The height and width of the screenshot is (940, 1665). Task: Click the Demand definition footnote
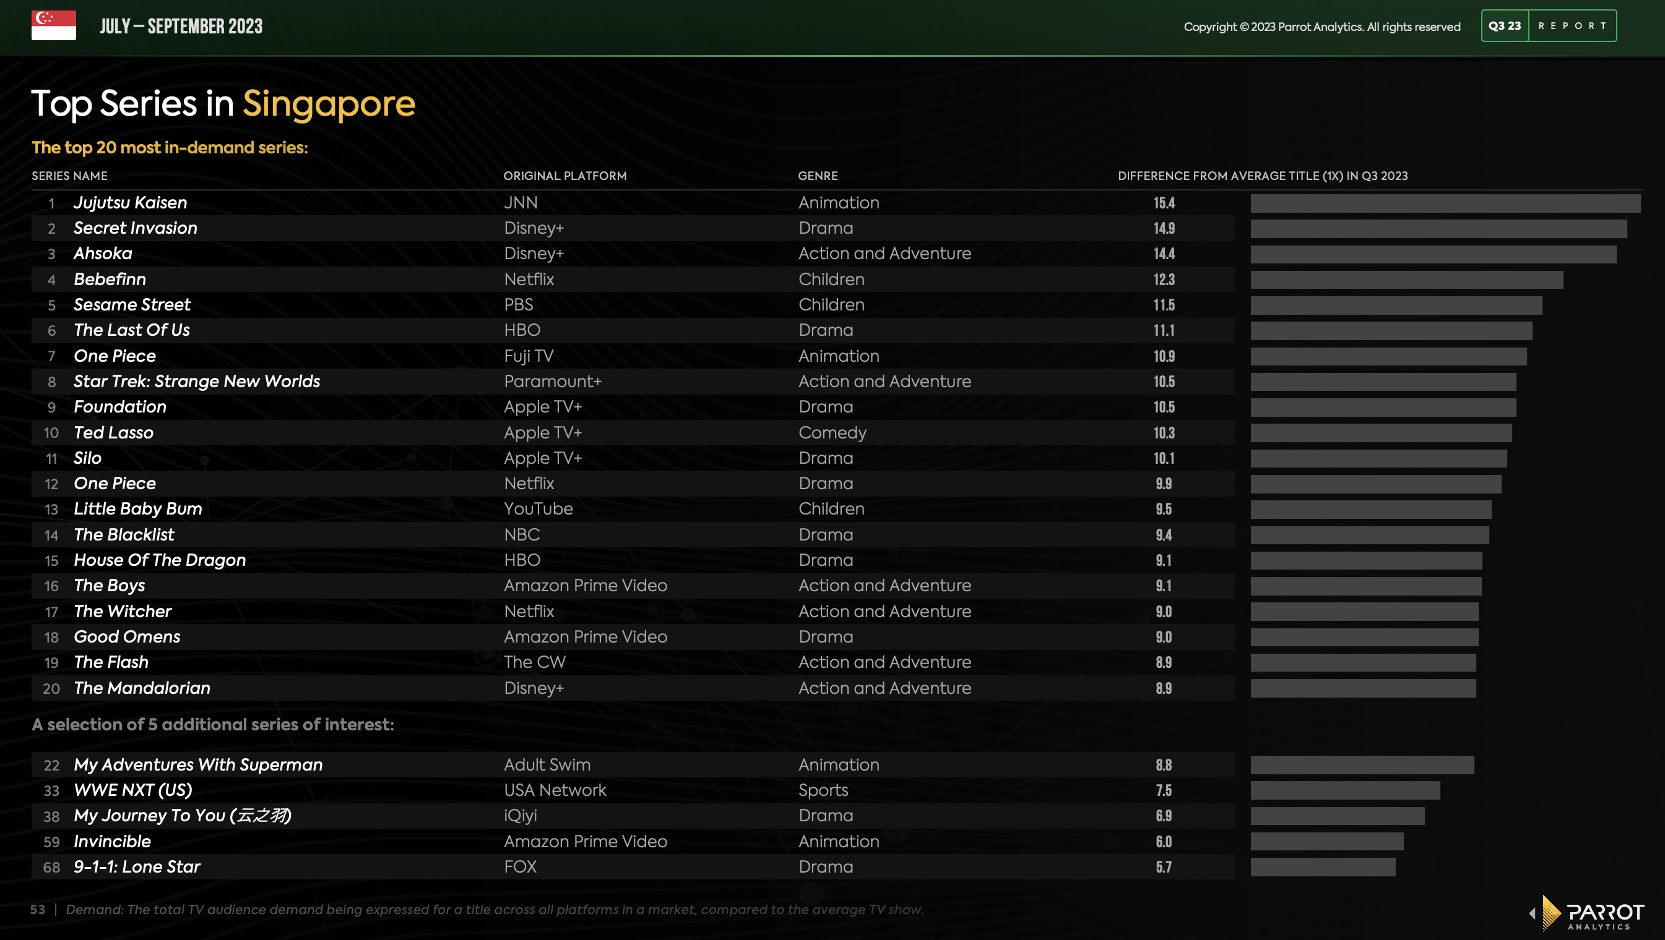(x=495, y=909)
